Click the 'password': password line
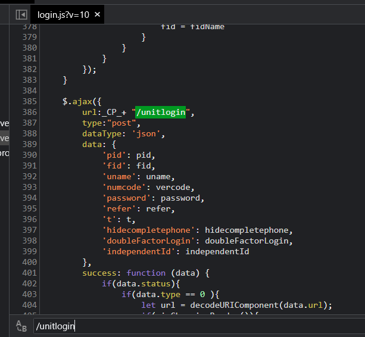Image resolution: width=365 pixels, height=337 pixels. click(153, 198)
